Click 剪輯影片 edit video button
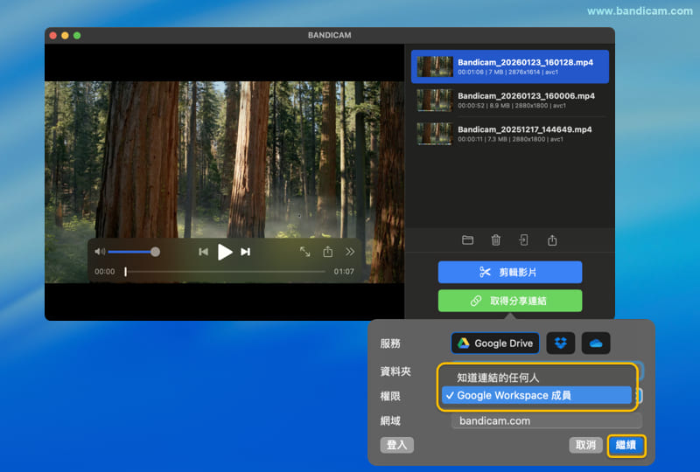 coord(509,272)
